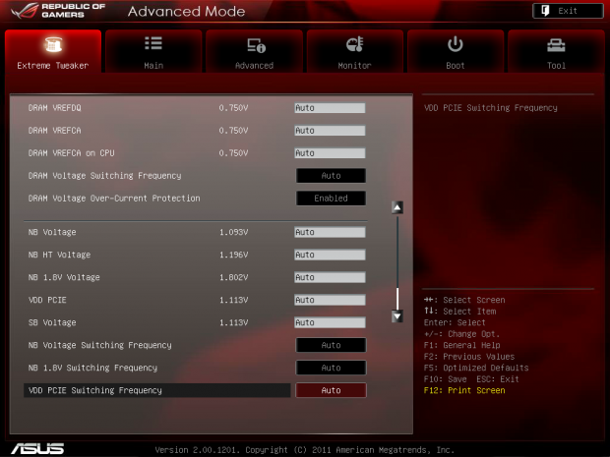Click VDD PCIE Auto input field
Viewport: 610px width, 457px height.
330,300
